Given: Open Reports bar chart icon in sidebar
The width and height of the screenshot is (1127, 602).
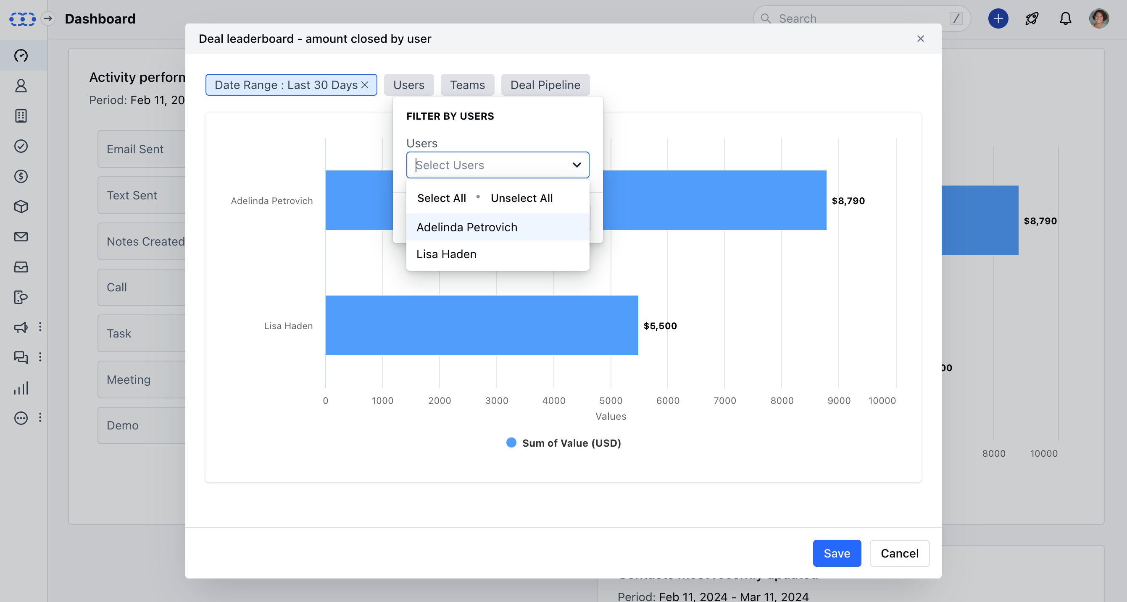Looking at the screenshot, I should [21, 388].
